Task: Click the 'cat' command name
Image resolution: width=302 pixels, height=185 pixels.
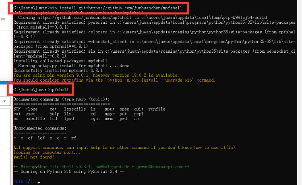Action: (17, 114)
